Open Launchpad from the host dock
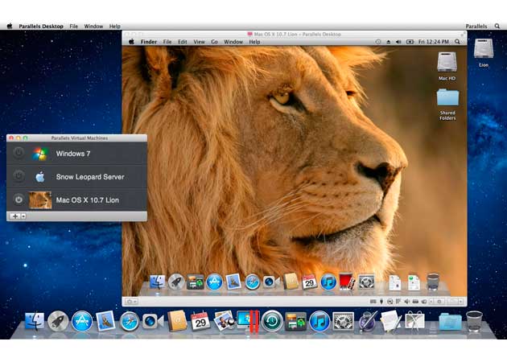This screenshot has height=362, width=507. click(58, 322)
